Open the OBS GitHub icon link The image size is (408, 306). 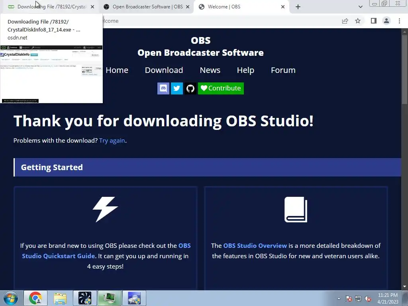click(190, 88)
